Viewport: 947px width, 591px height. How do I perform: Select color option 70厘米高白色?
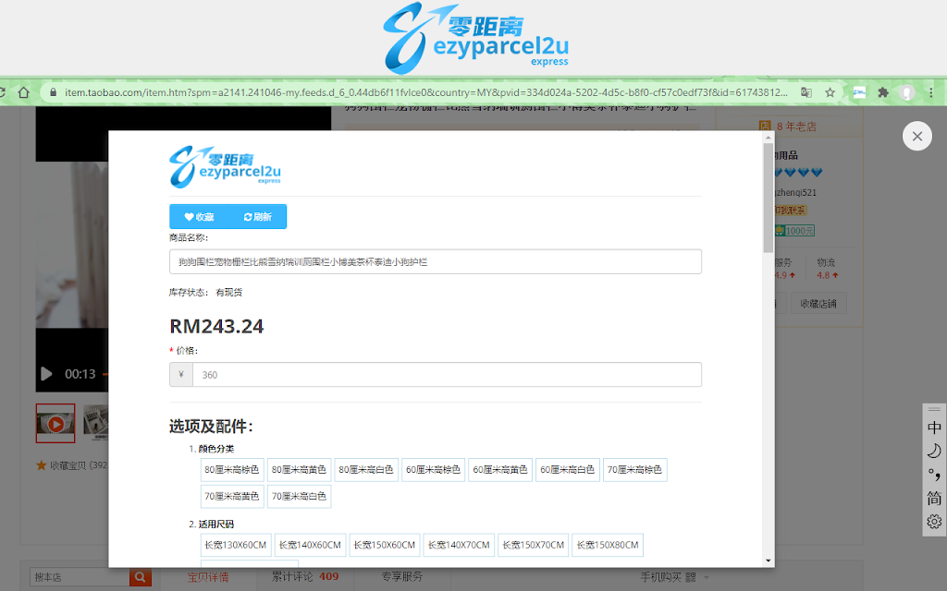(x=299, y=496)
